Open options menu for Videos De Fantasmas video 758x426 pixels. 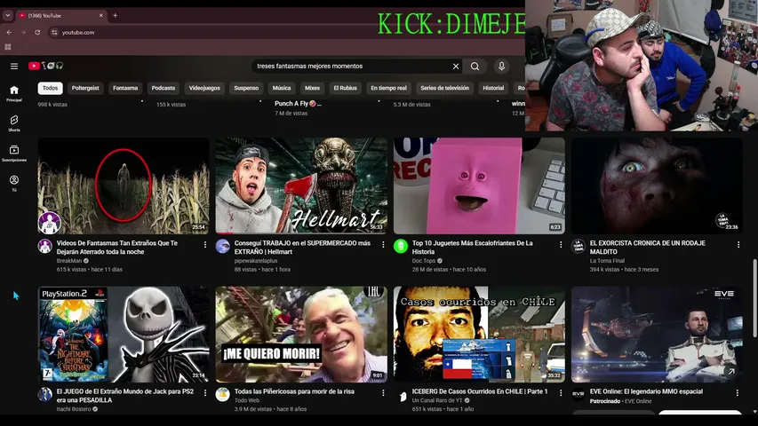click(205, 245)
